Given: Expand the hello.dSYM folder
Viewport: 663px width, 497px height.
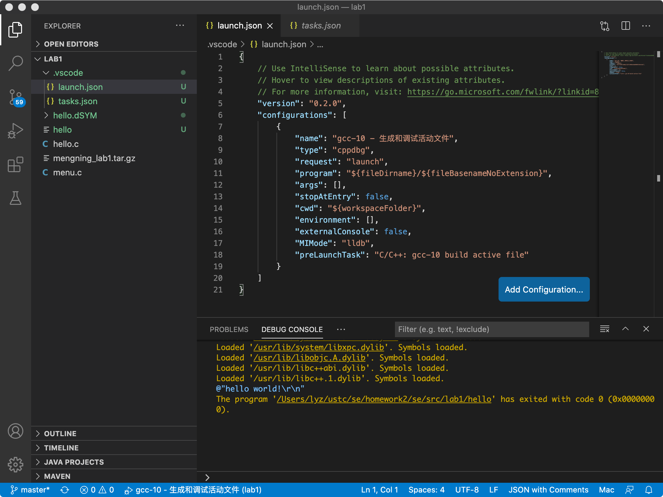Looking at the screenshot, I should [x=75, y=116].
